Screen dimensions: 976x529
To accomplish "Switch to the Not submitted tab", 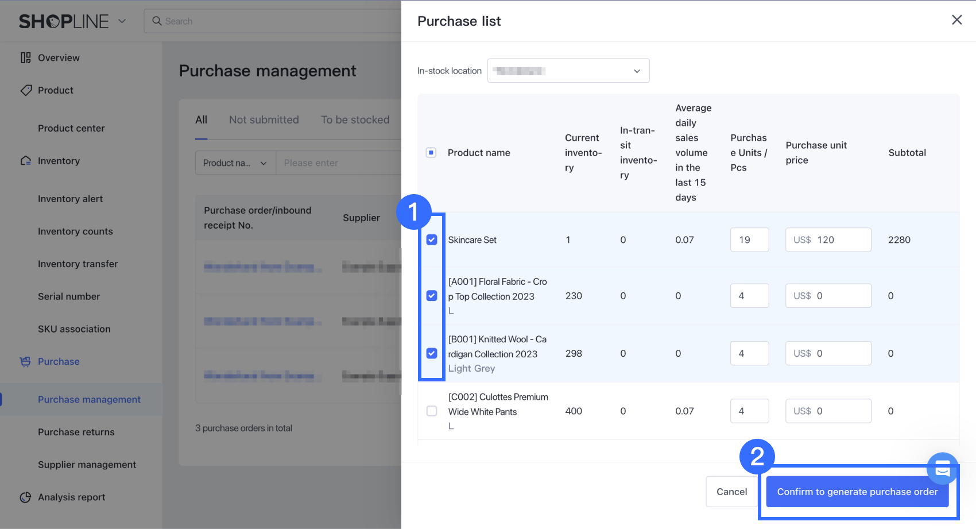I will tap(264, 120).
